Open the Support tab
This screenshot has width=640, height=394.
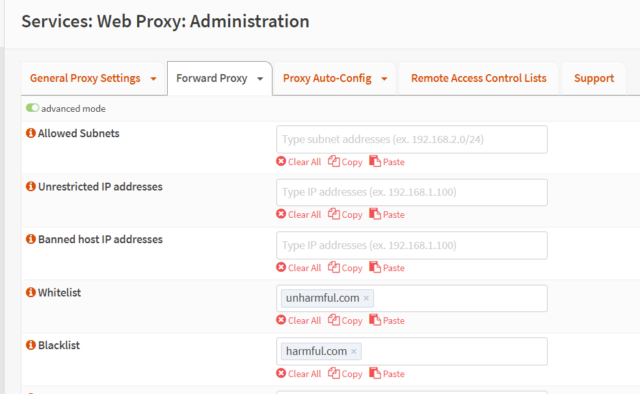(594, 78)
